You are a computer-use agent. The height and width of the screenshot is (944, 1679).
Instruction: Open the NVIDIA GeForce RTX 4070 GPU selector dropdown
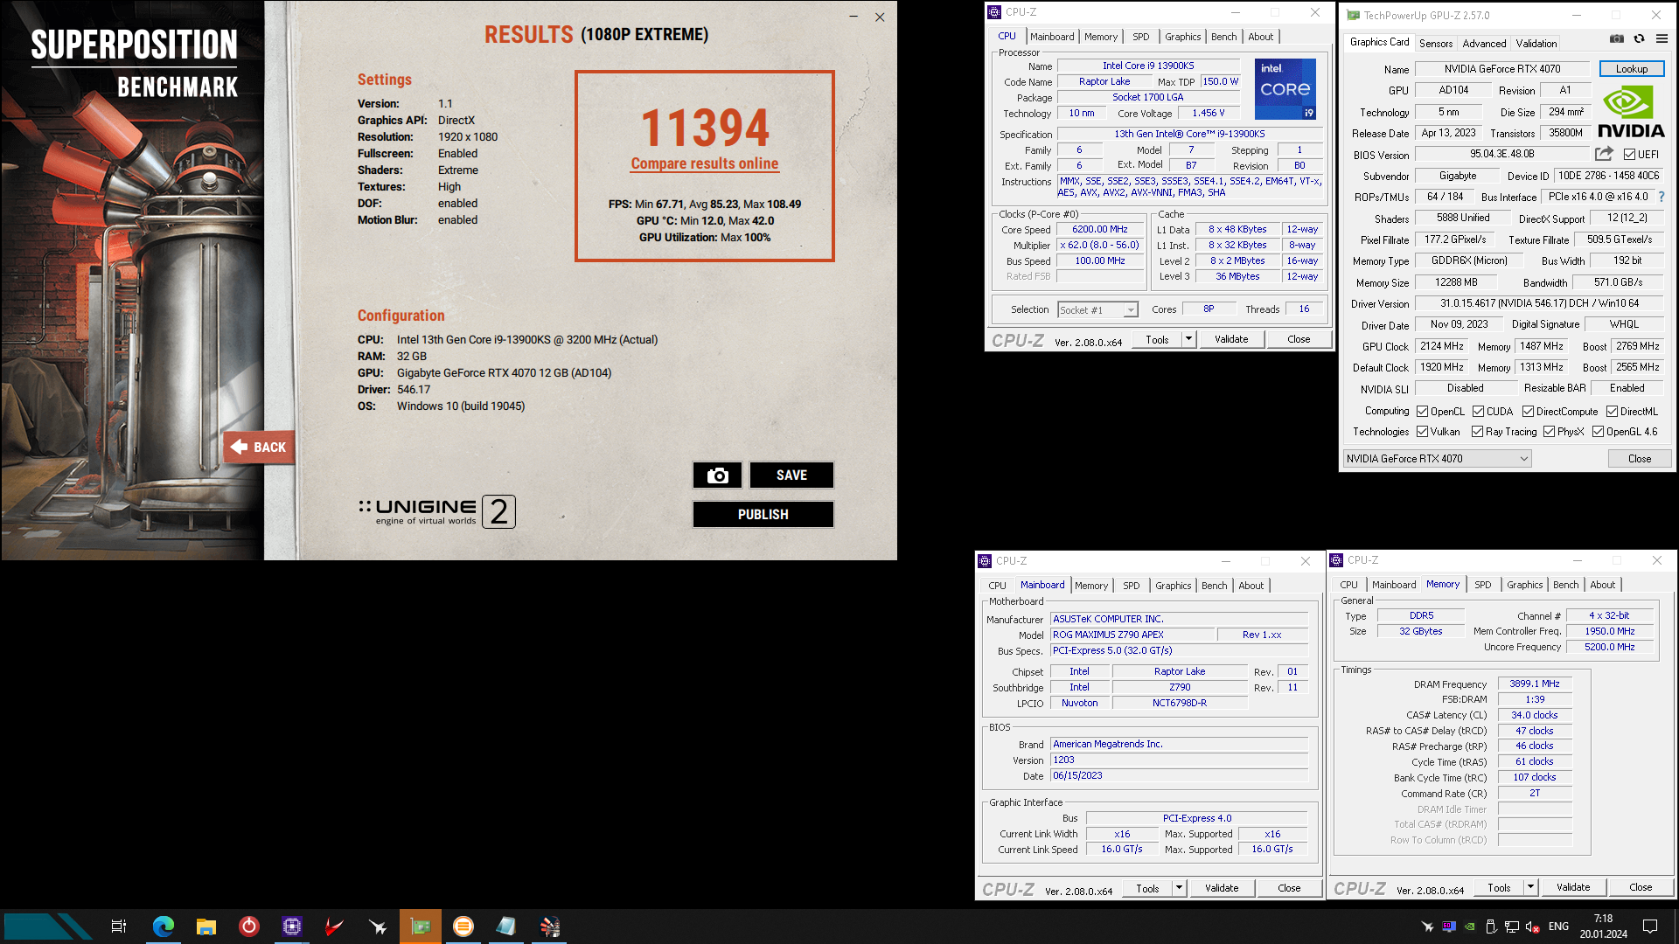point(1437,459)
